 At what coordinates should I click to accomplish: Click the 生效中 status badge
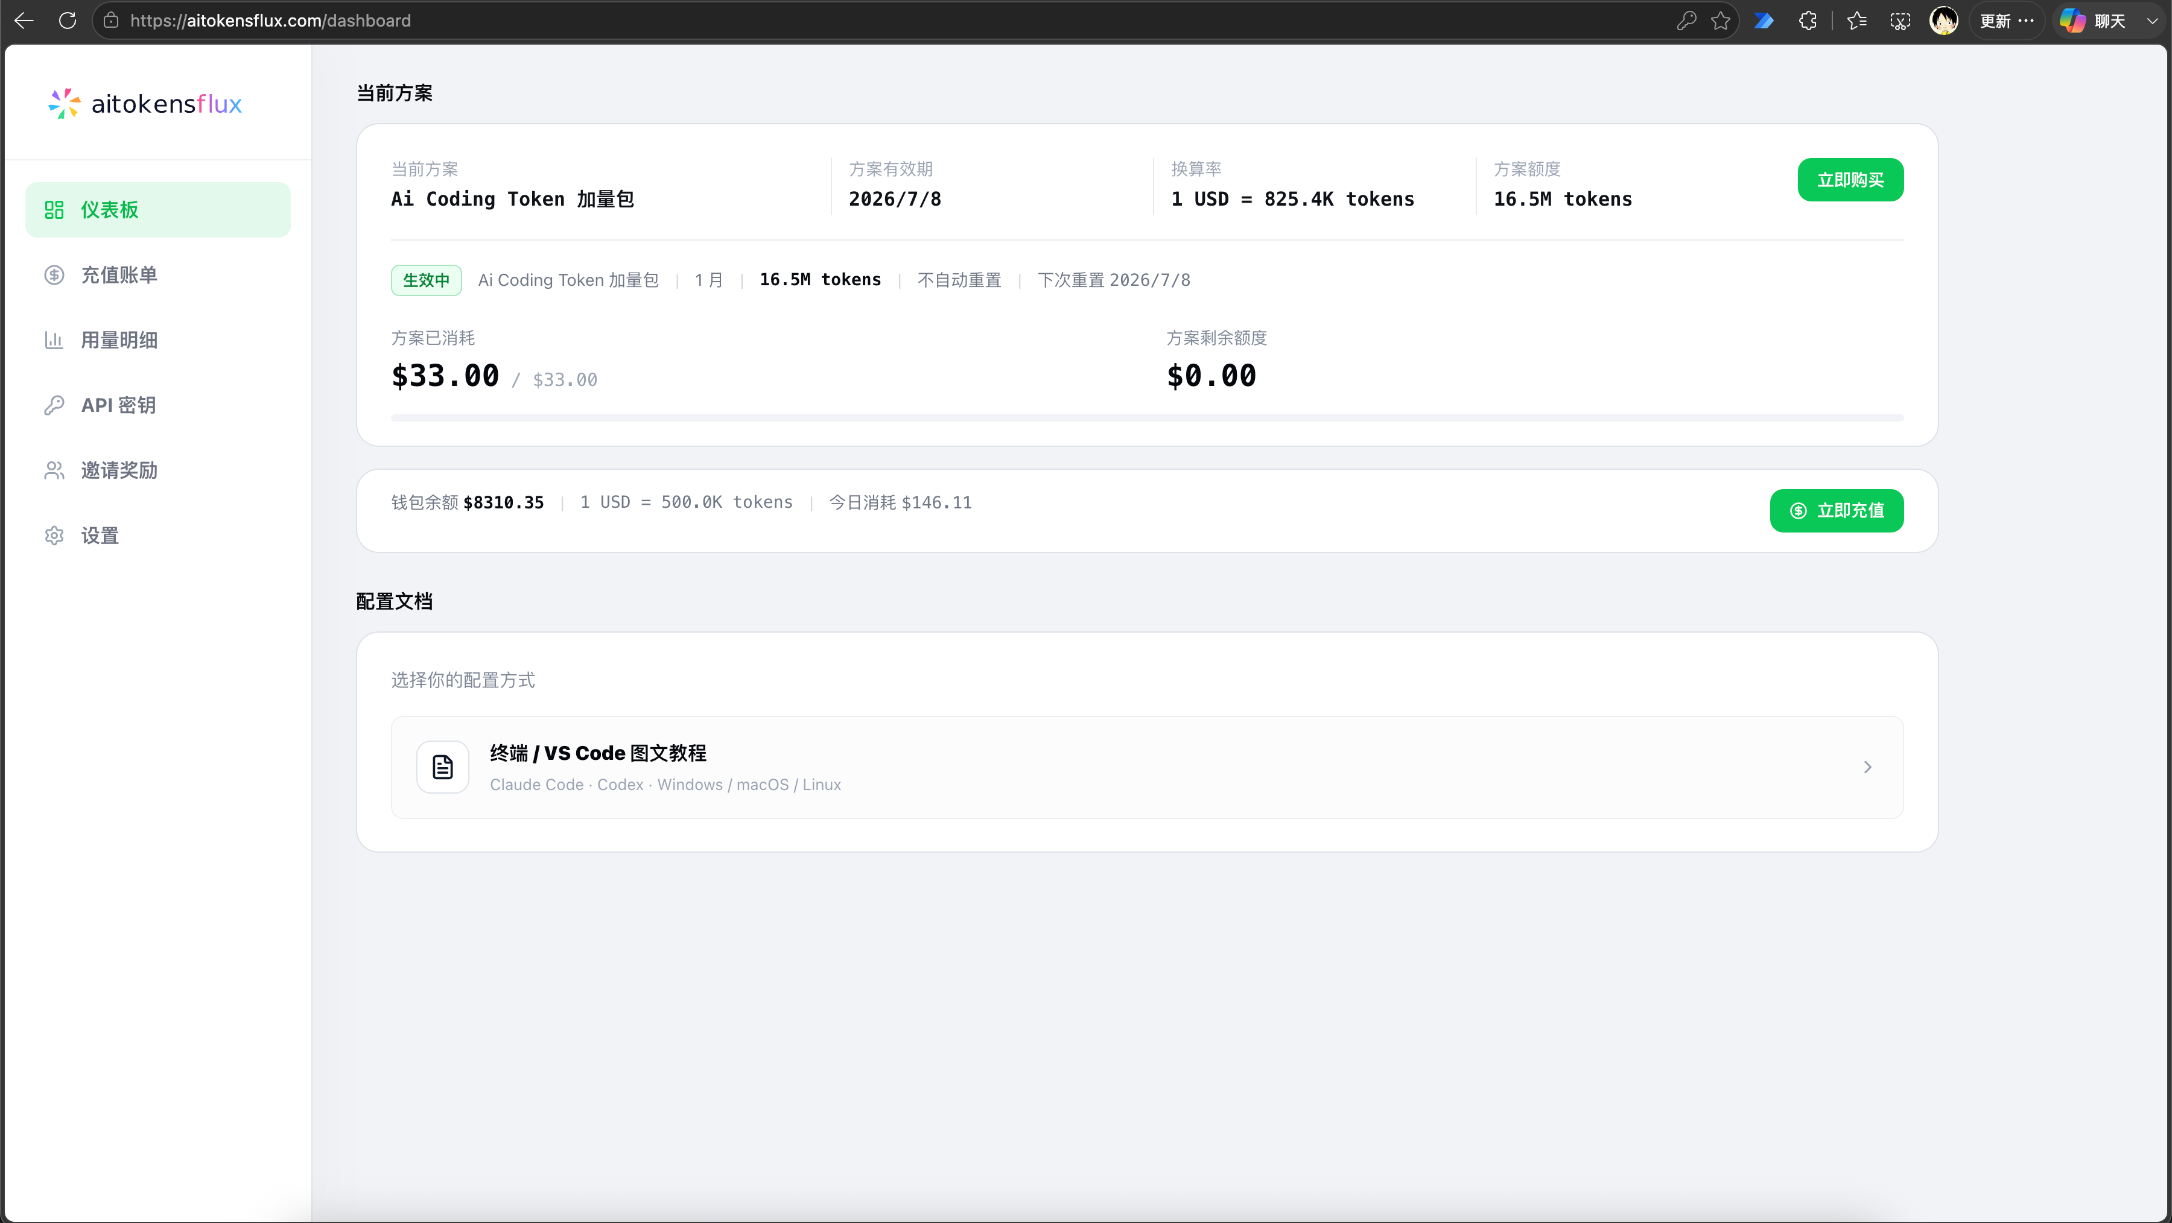click(426, 280)
